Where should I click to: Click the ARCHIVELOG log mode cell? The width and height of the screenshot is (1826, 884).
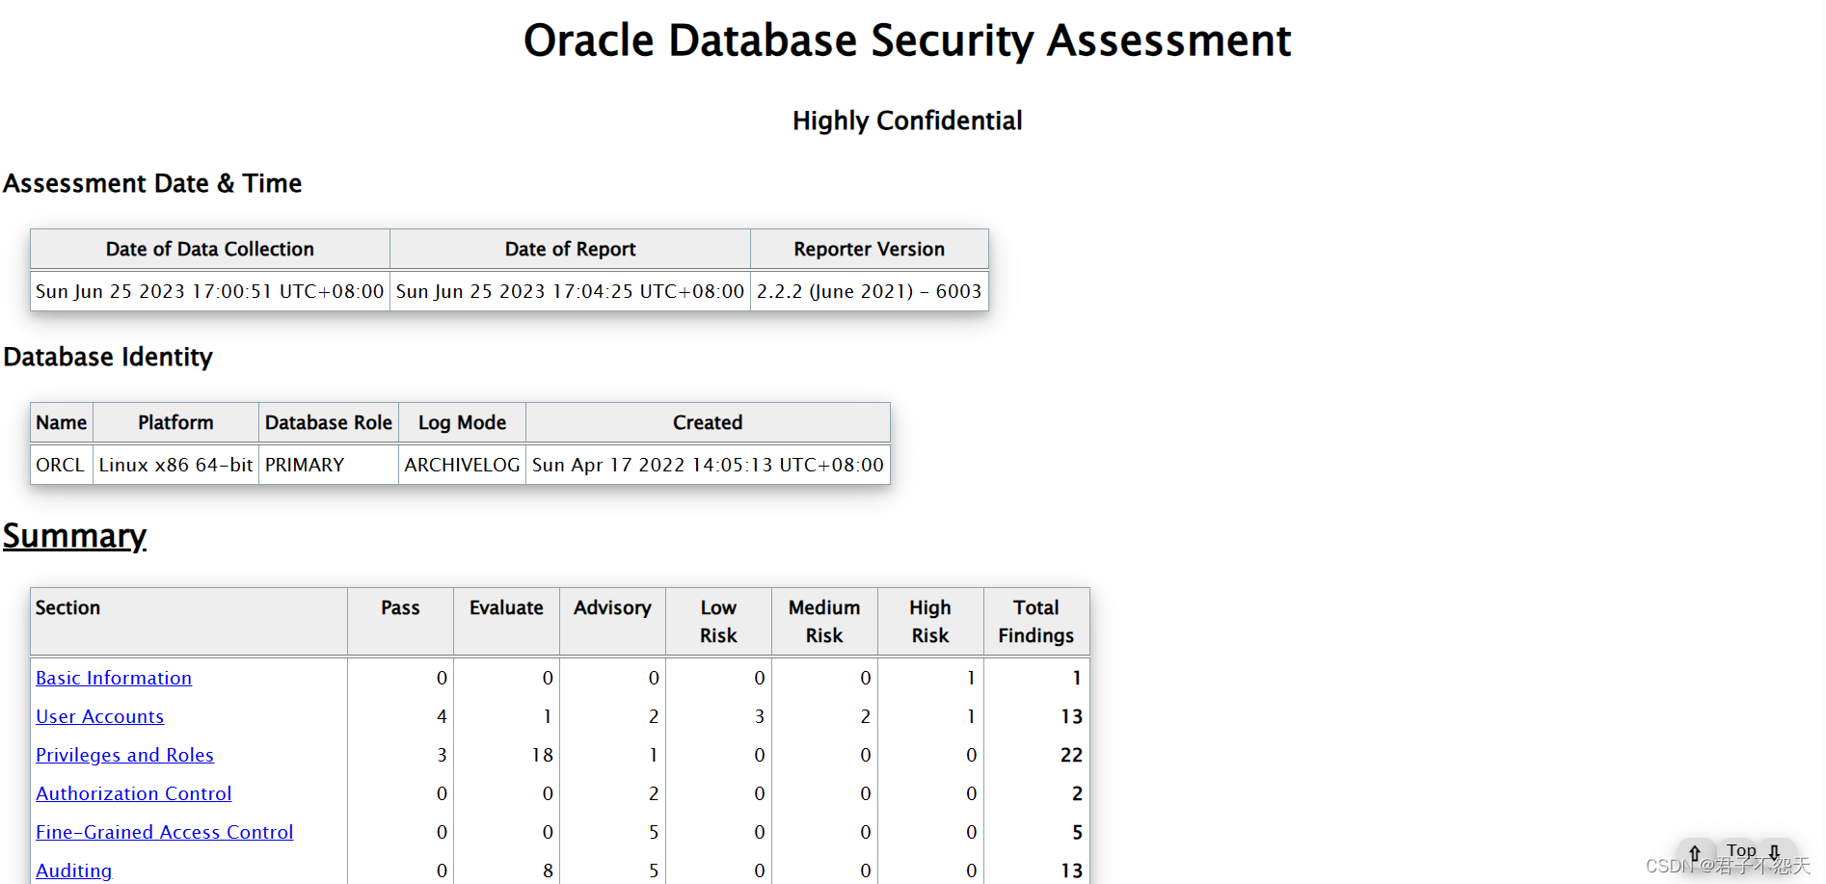(463, 465)
